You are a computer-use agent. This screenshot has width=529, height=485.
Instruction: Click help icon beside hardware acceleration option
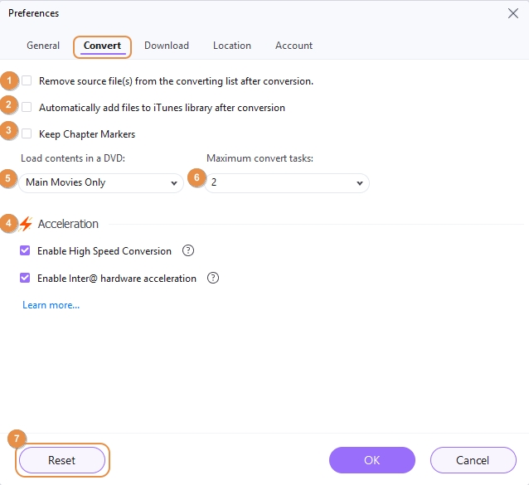tap(213, 279)
